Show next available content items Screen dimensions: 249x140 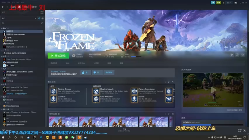(169, 114)
